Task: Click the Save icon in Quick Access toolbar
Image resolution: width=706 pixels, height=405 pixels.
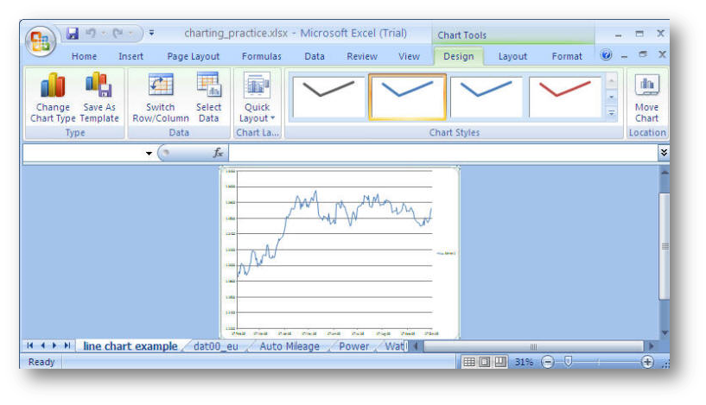Action: click(x=73, y=34)
